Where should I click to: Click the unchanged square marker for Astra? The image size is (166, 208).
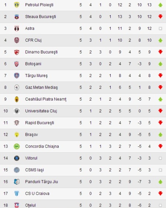coord(160,28)
